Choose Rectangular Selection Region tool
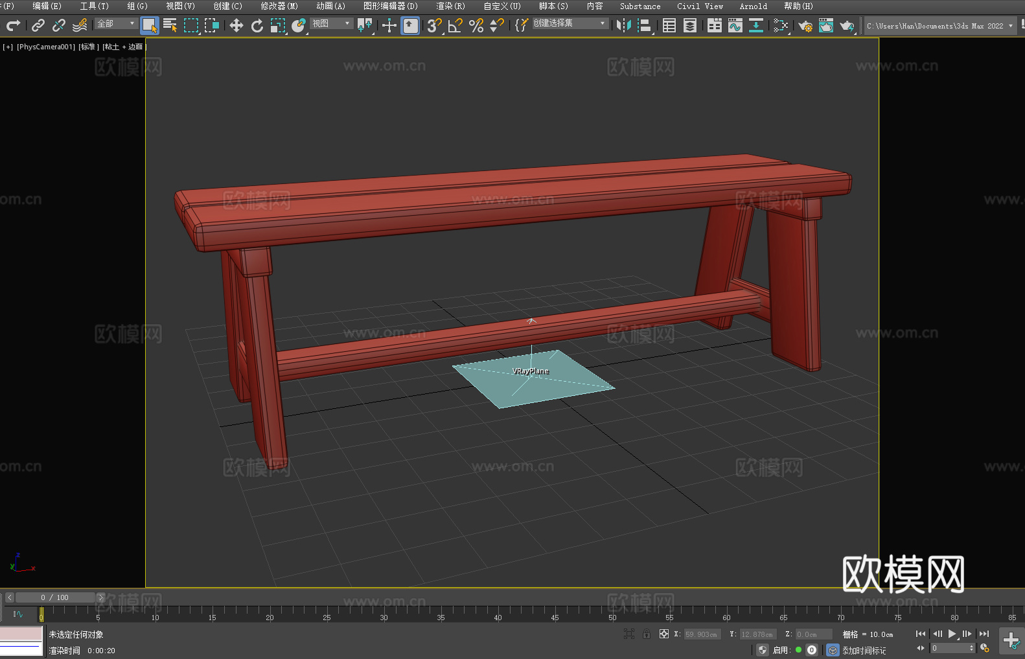Image resolution: width=1025 pixels, height=659 pixels. click(191, 25)
